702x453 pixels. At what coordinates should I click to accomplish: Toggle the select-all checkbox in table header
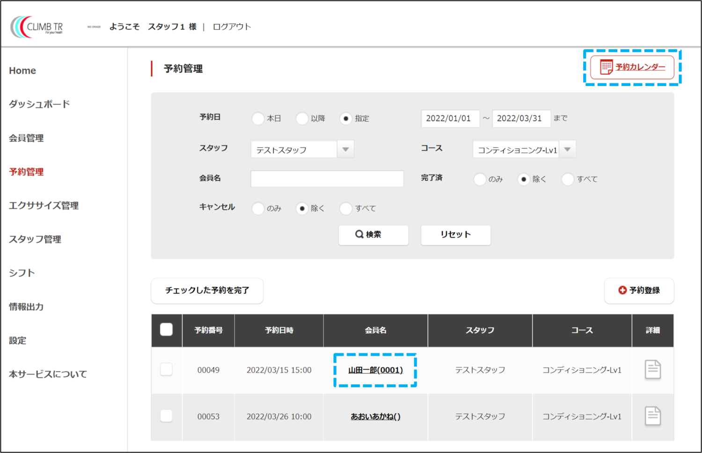pos(166,330)
